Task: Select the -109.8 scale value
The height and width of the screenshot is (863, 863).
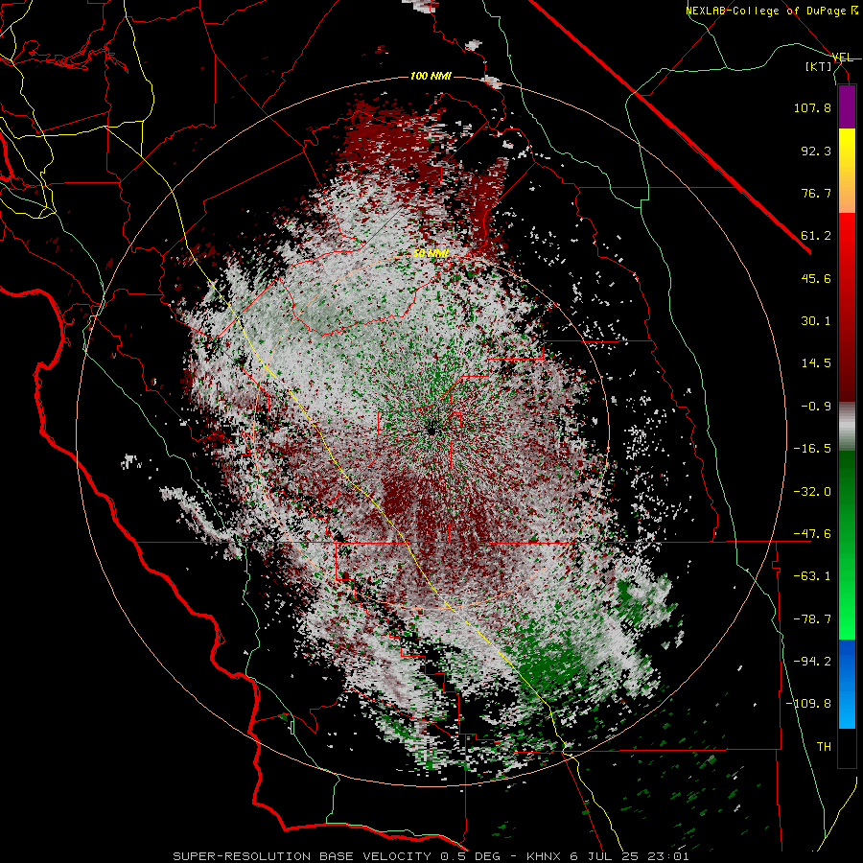Action: [x=808, y=704]
